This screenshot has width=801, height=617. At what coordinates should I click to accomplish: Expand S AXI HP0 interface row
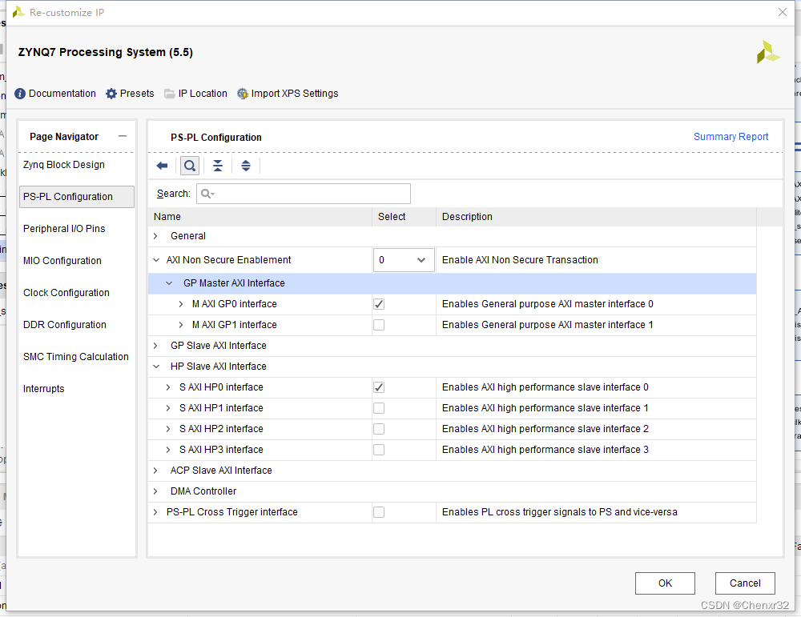[168, 387]
